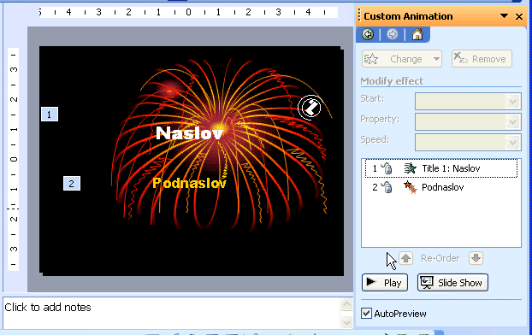
Task: Select the Podnaslov animation list item
Action: [441, 187]
